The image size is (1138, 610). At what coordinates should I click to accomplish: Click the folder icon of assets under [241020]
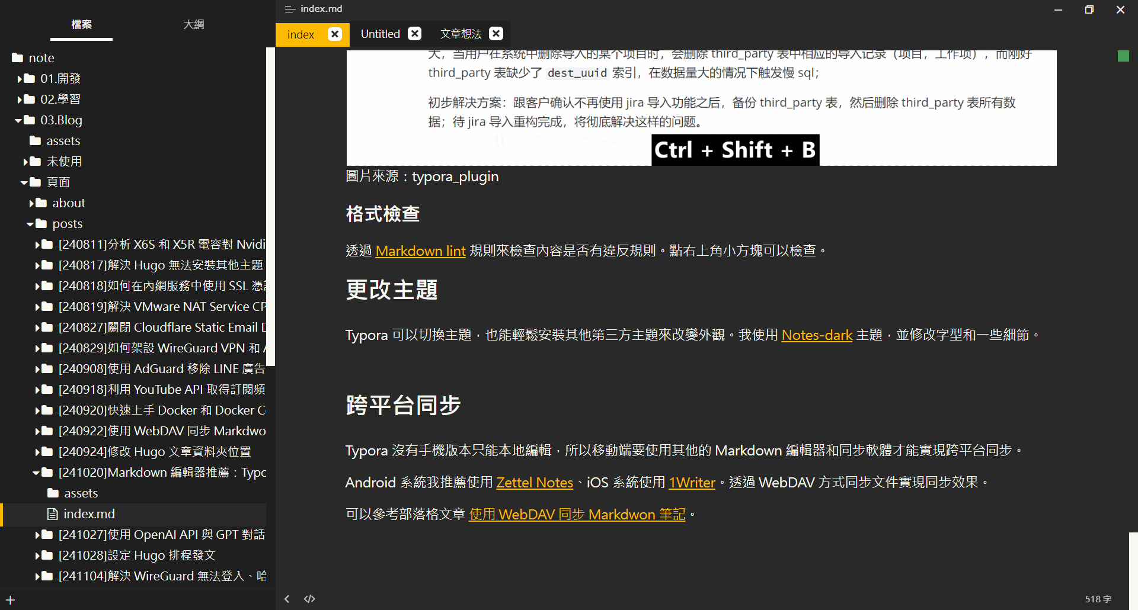coord(53,493)
